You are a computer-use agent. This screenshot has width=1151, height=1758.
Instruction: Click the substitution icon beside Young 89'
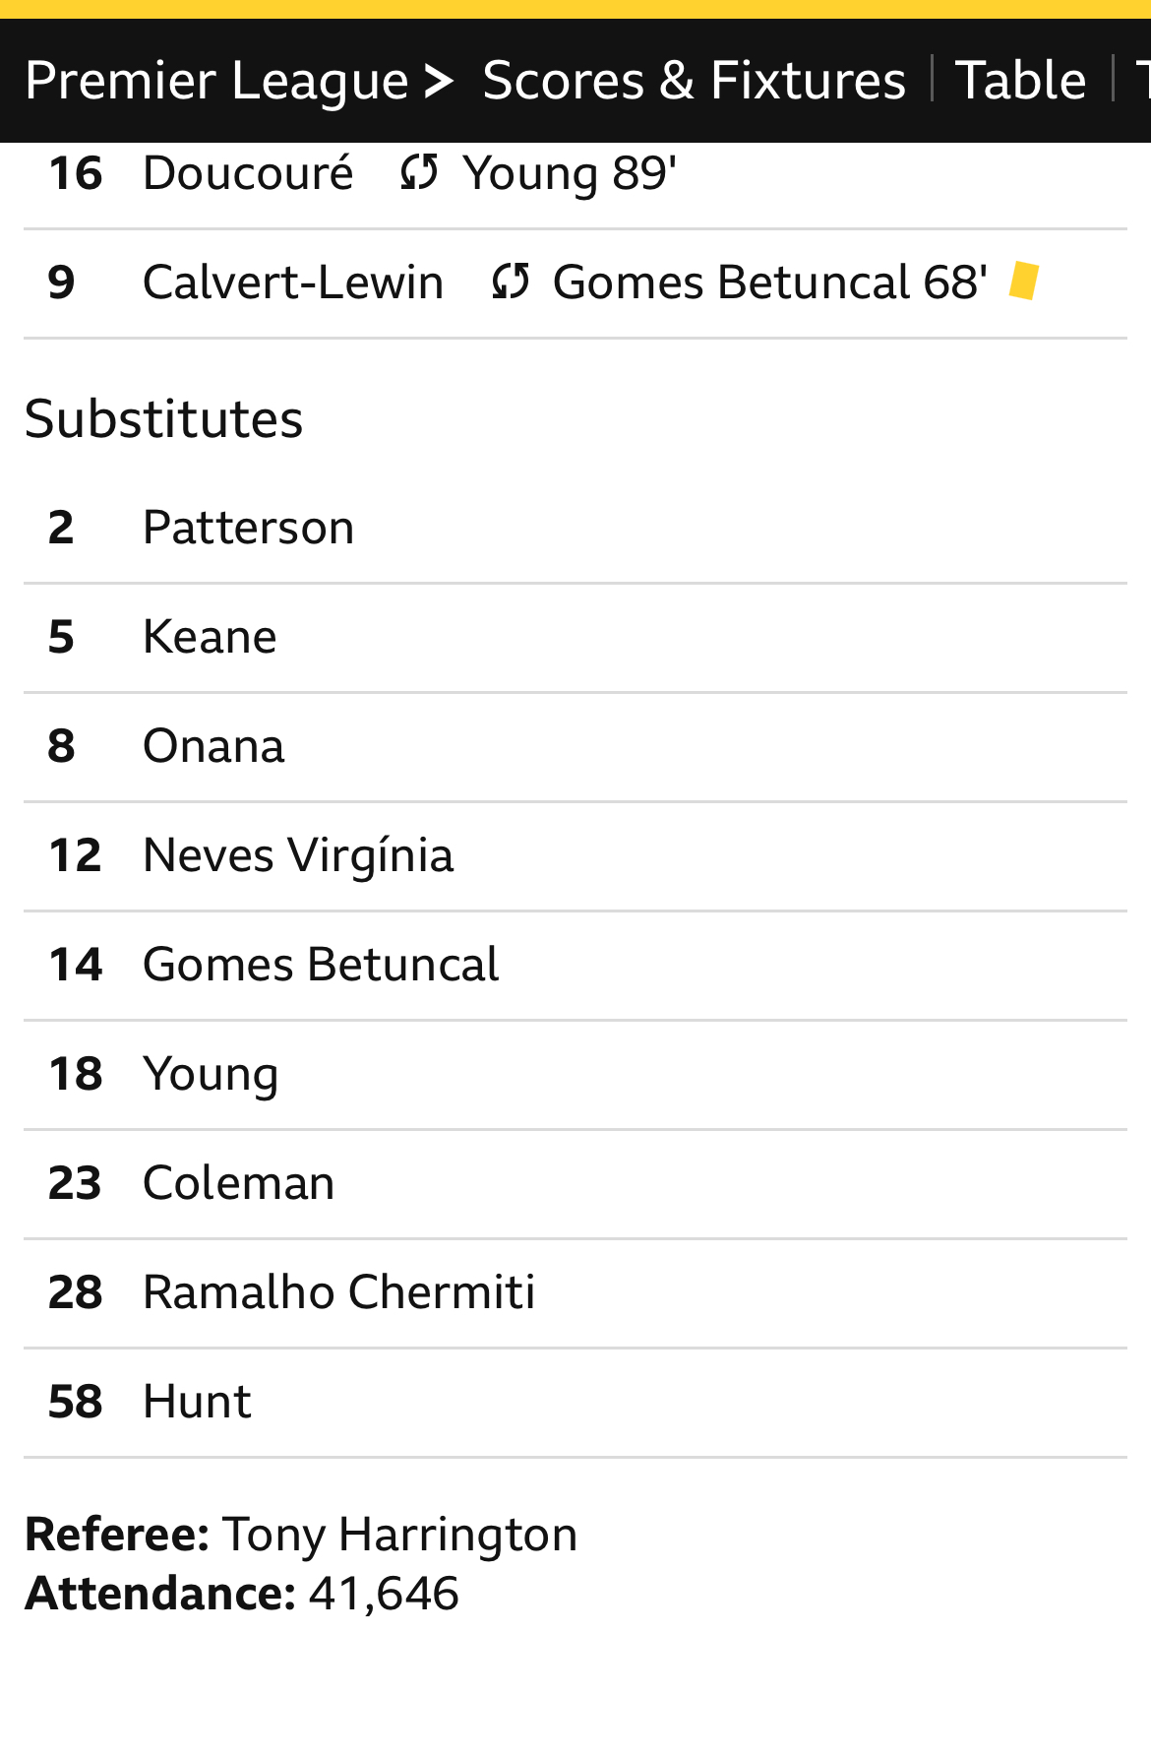[x=419, y=173]
